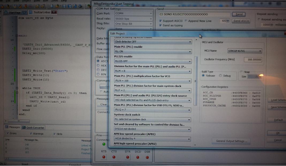Click the Open File toolbar icon
The image size is (286, 166).
[x=58, y=6]
